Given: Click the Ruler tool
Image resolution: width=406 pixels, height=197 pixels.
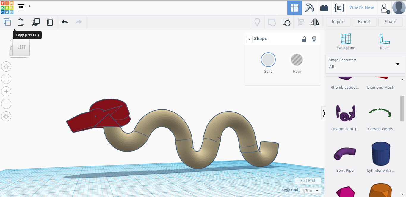Looking at the screenshot, I should [x=385, y=42].
